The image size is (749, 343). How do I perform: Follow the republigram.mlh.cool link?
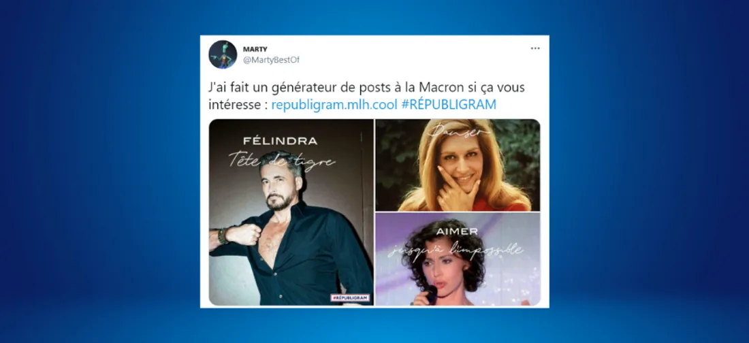(334, 105)
